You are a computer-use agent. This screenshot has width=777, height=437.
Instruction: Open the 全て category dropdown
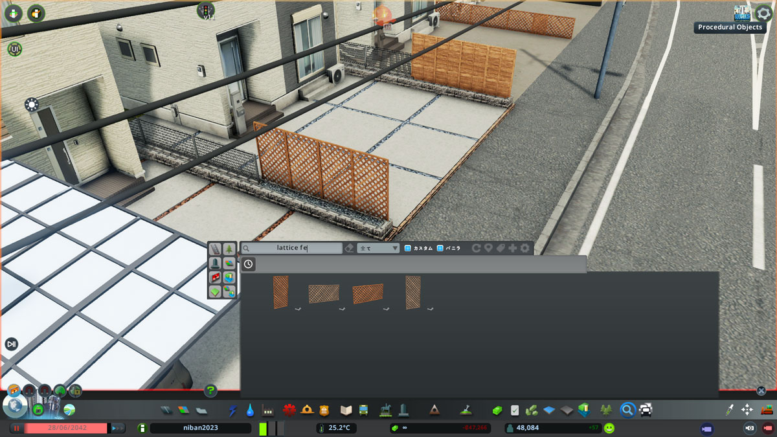pyautogui.click(x=379, y=248)
